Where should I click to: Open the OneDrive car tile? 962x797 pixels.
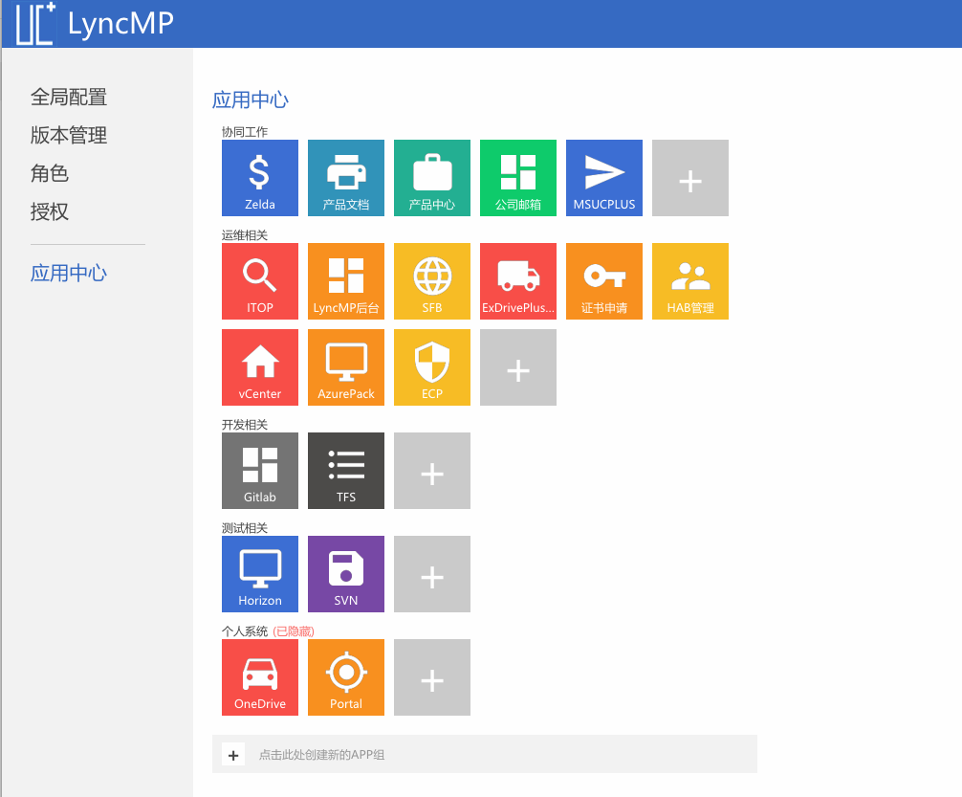coord(259,677)
